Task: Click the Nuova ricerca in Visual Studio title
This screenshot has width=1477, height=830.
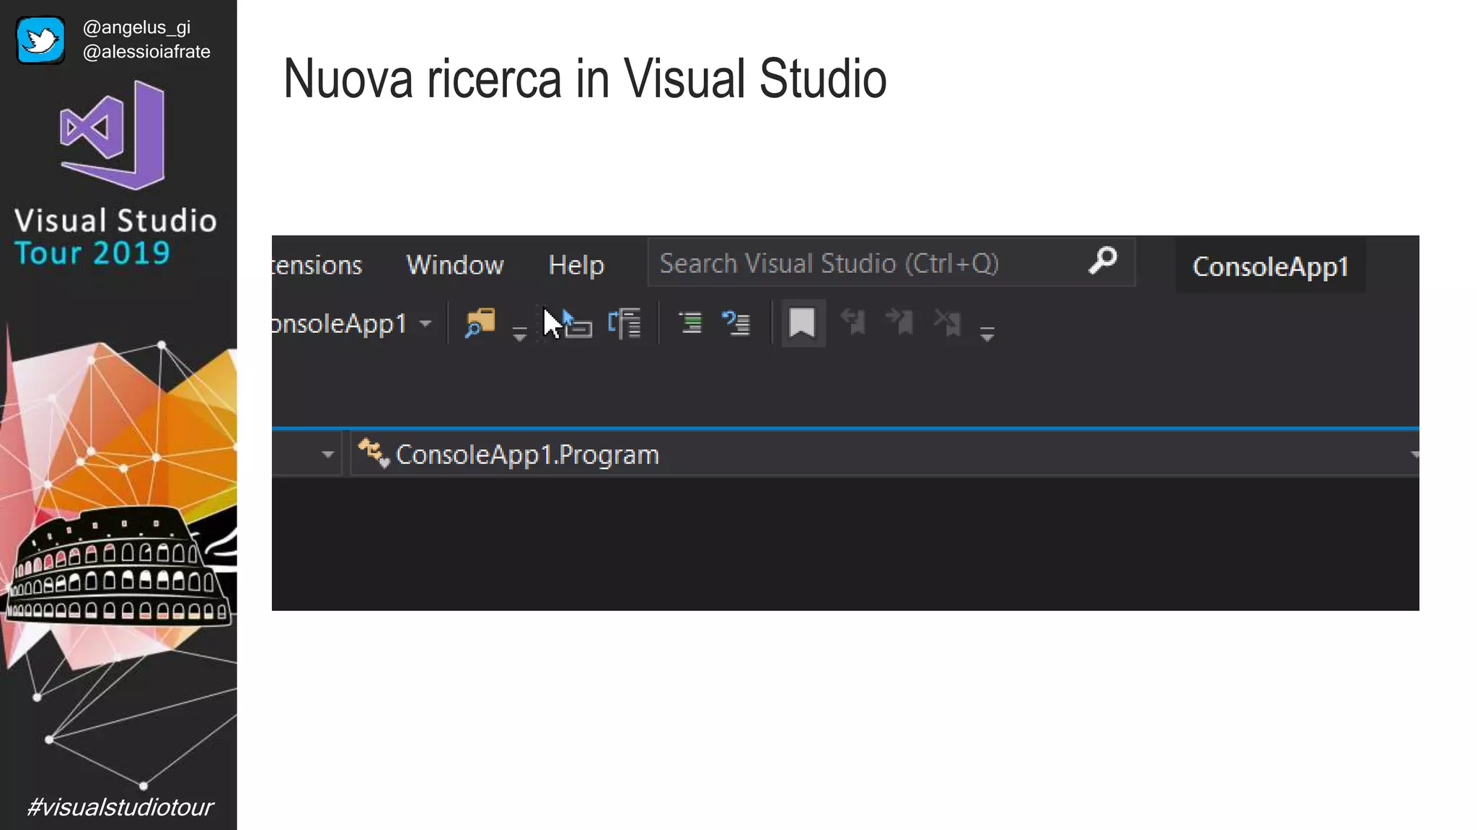Action: tap(585, 78)
